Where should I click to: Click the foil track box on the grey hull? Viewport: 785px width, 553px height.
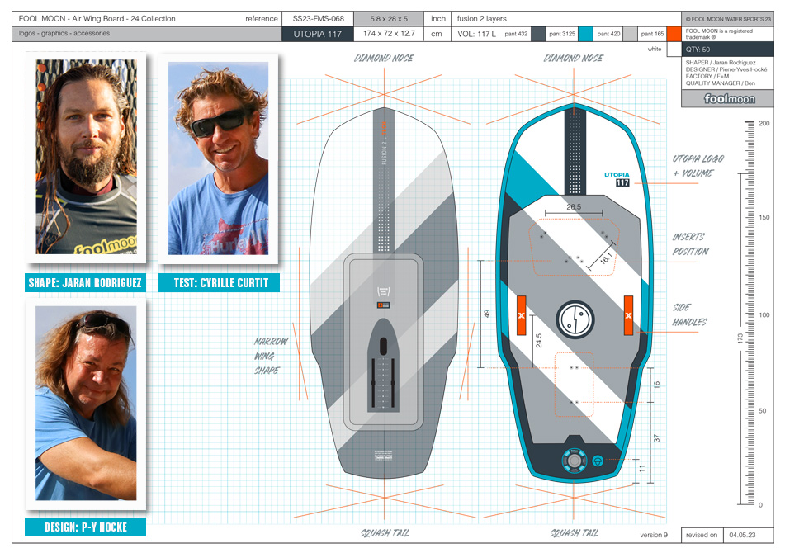pyautogui.click(x=383, y=366)
